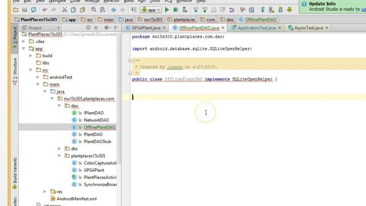This screenshot has width=366, height=206.
Task: Expand the dto package arrow
Action: pos(59,149)
